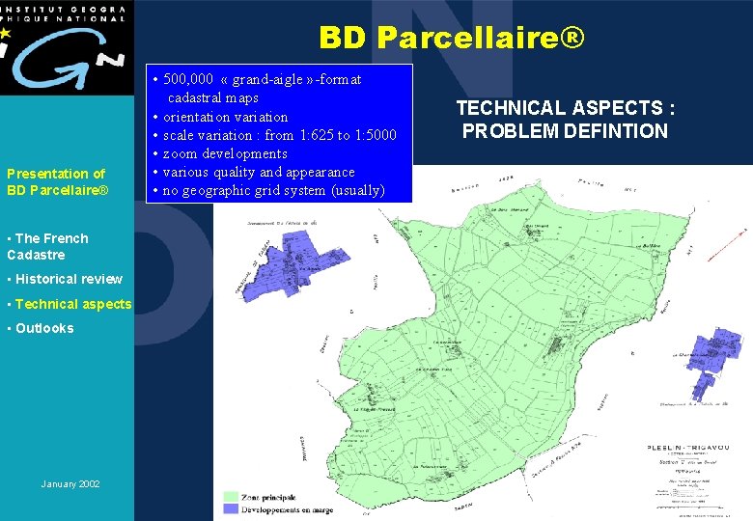Click the blue inset map at right
This screenshot has height=521, width=753.
coord(713,364)
